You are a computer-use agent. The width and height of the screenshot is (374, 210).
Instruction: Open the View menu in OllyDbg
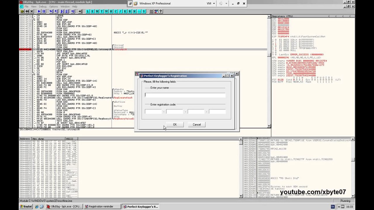34,6
